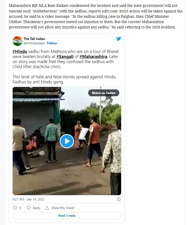
Task: Click the Twitter bird logo icon
Action: 119,39
